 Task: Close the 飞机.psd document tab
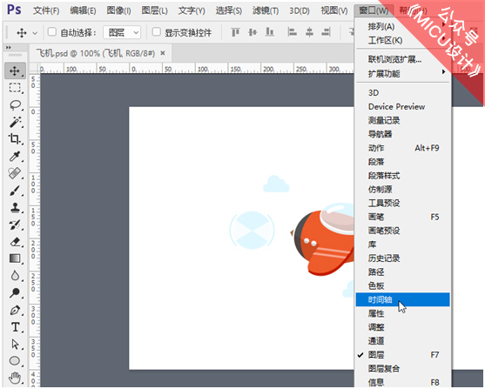(163, 53)
